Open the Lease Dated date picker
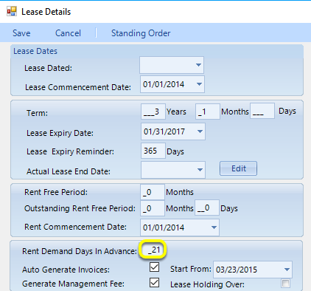311x291 pixels. 198,65
